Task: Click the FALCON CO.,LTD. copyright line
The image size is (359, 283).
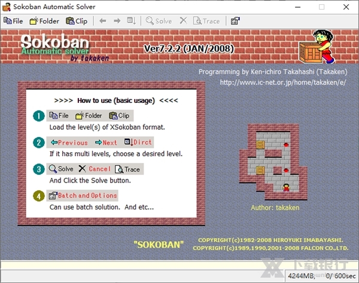Action: 270,248
